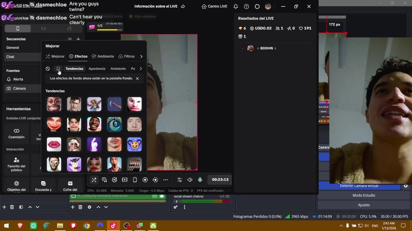Click the share arrow next to Información sobre el LIVE

pyautogui.click(x=183, y=6)
